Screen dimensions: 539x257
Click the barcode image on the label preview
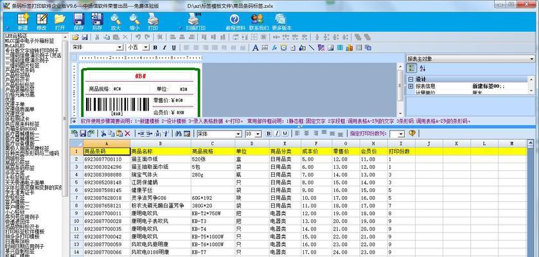pyautogui.click(x=117, y=105)
